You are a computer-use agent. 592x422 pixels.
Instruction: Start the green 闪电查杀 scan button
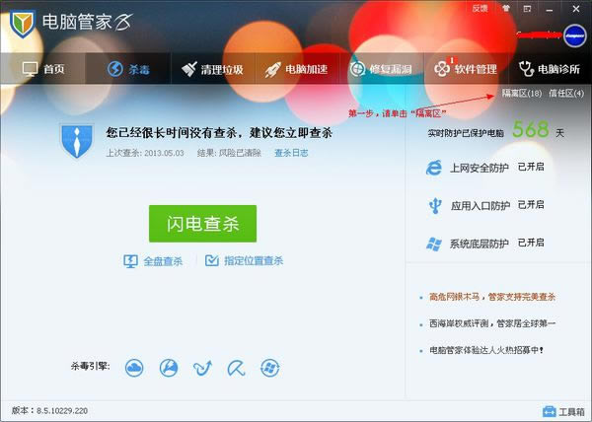(202, 224)
